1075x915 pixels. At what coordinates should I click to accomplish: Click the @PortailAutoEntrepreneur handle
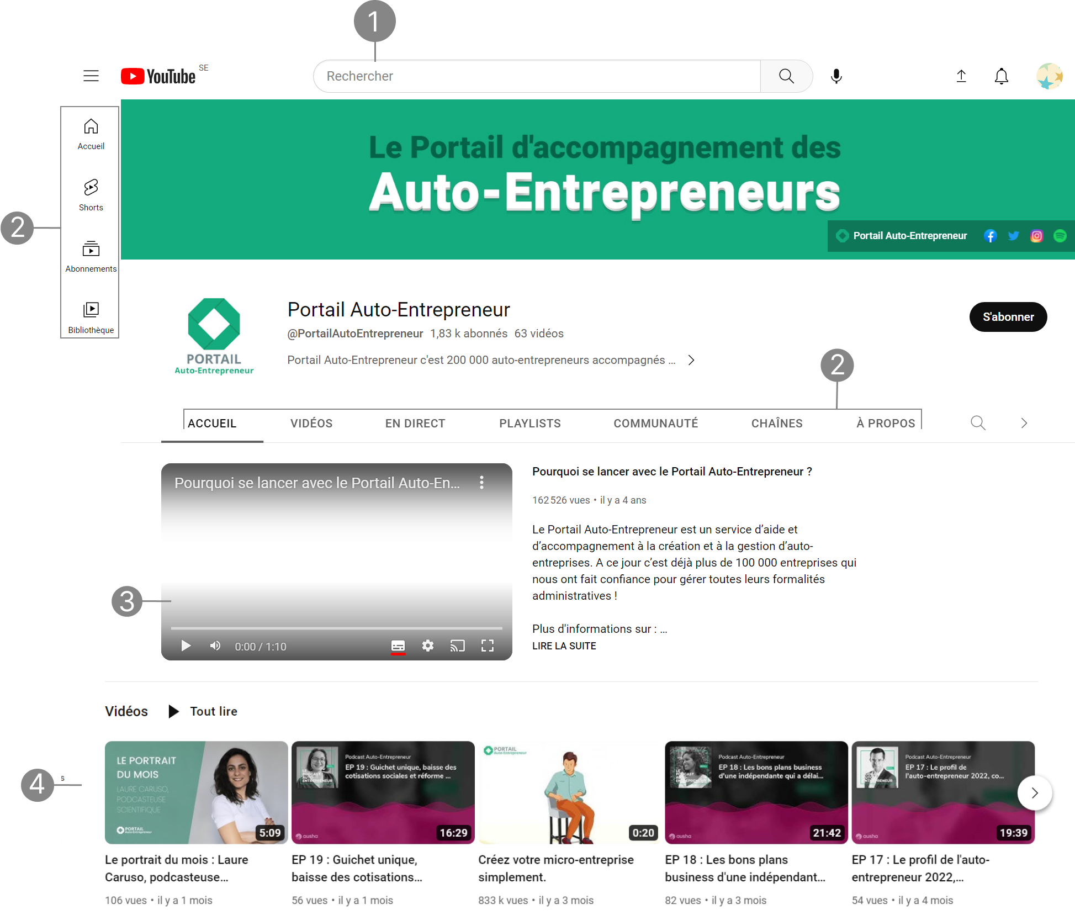pyautogui.click(x=355, y=334)
